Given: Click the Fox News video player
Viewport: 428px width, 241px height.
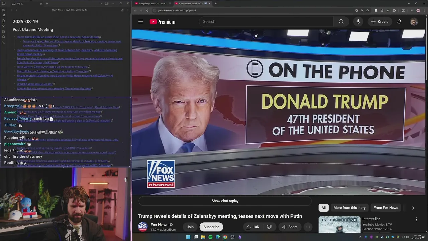Looking at the screenshot, I should click(279, 112).
